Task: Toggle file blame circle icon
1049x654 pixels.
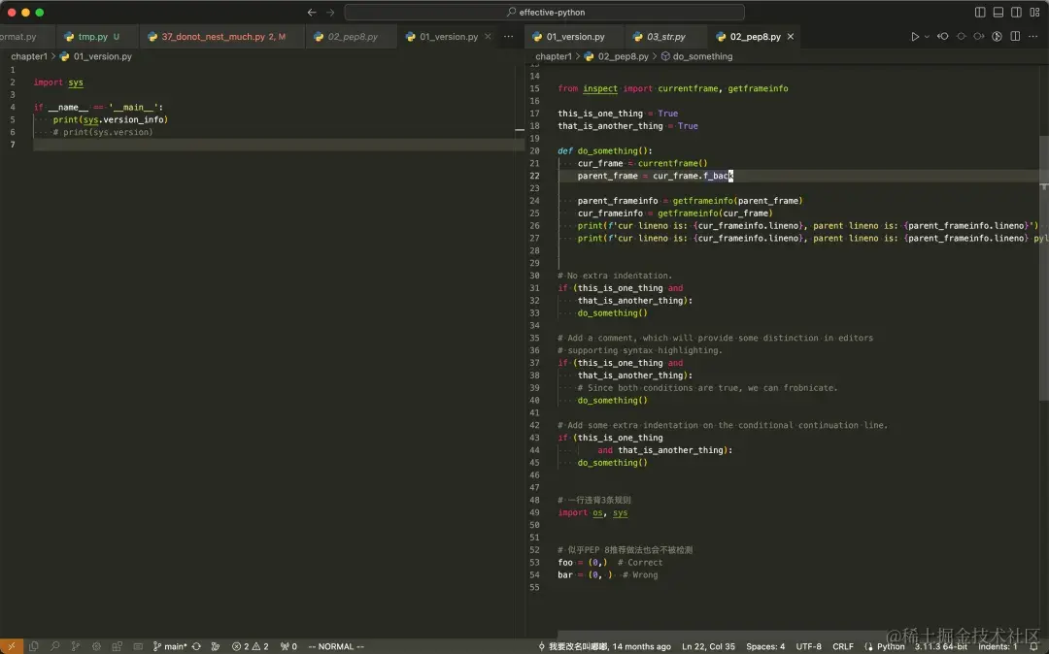Action: pyautogui.click(x=962, y=37)
